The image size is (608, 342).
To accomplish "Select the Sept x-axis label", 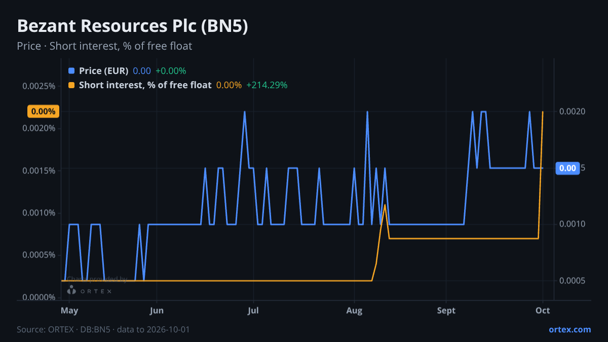I will point(446,311).
